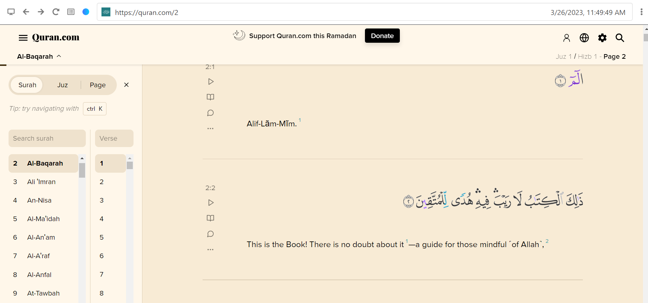648x303 pixels.
Task: Open footnote 2 after 'of Allah'
Action: 547,241
